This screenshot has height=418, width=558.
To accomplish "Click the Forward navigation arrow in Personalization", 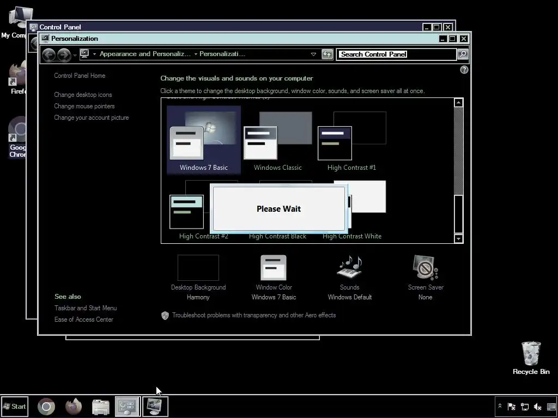I will pyautogui.click(x=64, y=54).
